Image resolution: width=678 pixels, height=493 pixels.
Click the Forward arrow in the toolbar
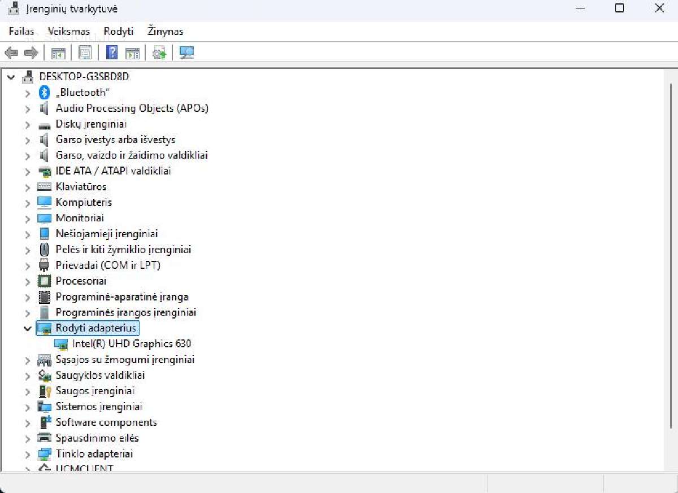pos(31,53)
